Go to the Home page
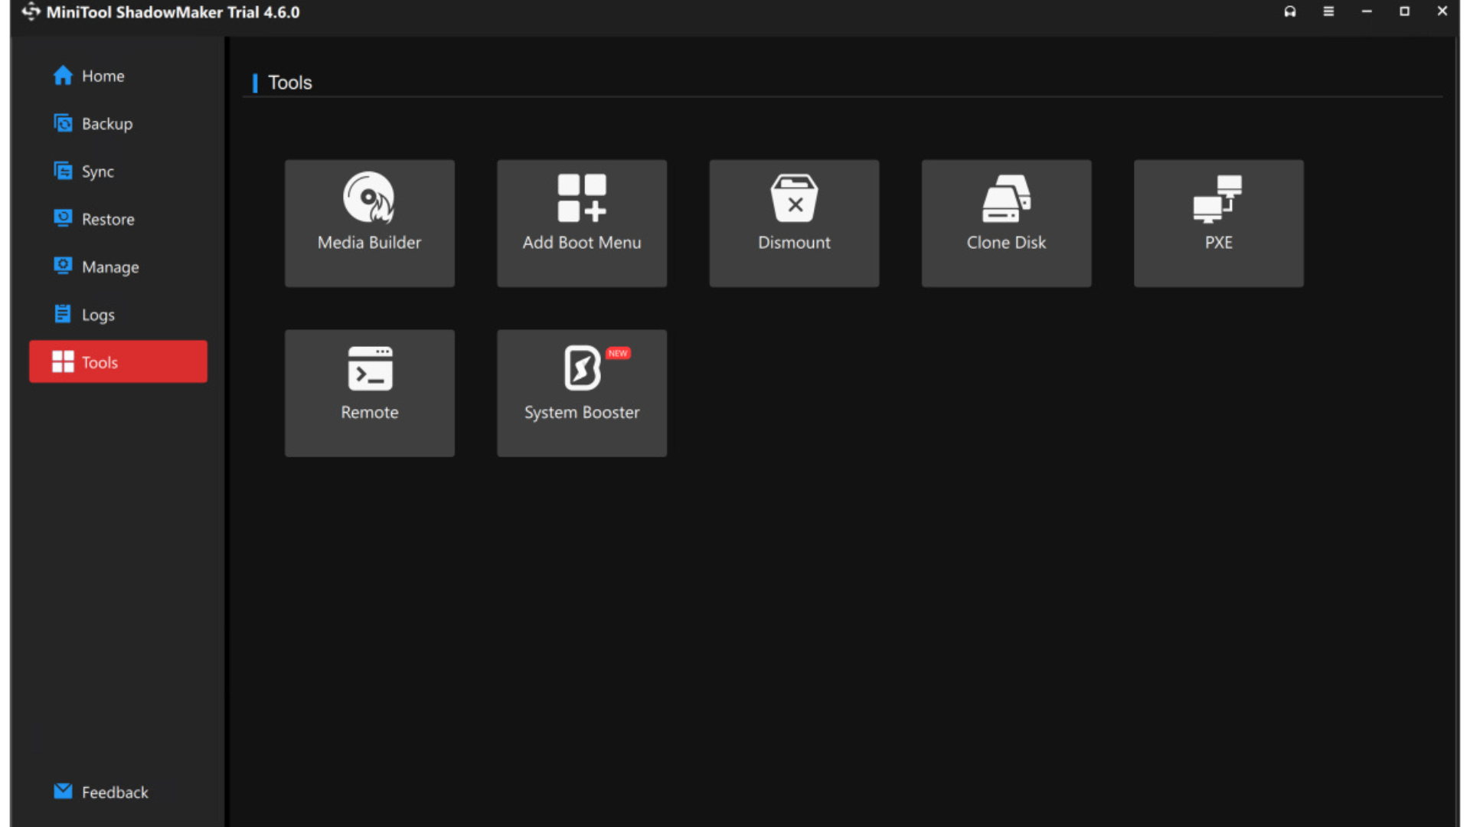 click(x=103, y=76)
